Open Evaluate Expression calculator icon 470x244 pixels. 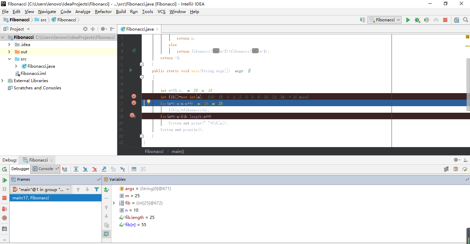pos(134,169)
